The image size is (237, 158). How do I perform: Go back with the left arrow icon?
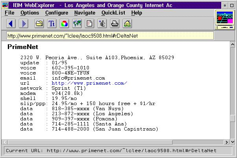point(11,24)
